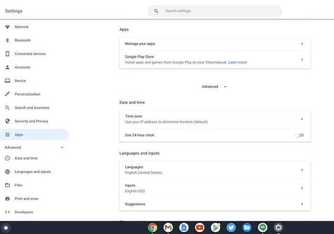
Task: Click the Bluetooth icon in the sidebar
Action: click(x=7, y=41)
